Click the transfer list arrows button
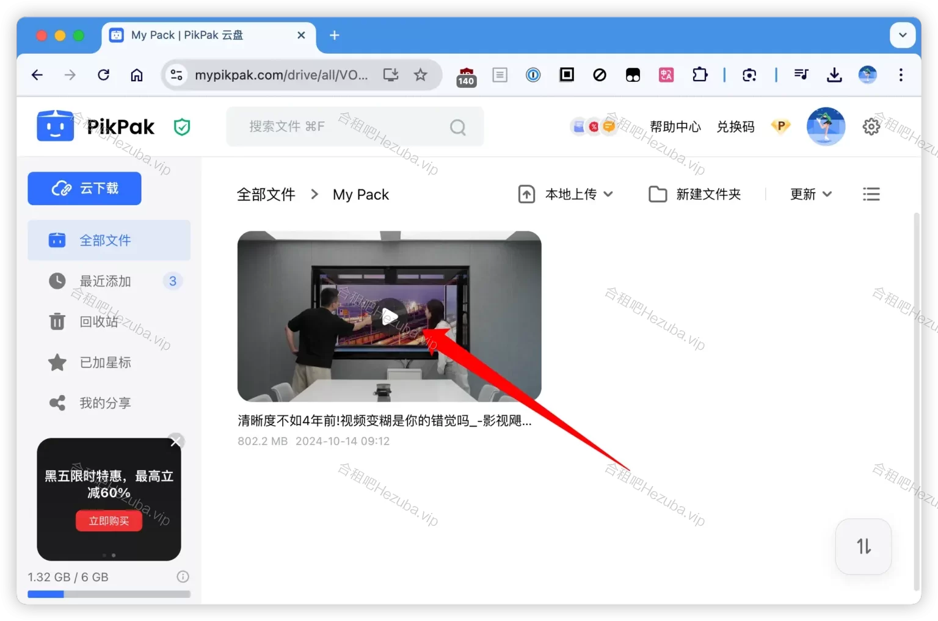The height and width of the screenshot is (621, 938). pyautogui.click(x=863, y=546)
